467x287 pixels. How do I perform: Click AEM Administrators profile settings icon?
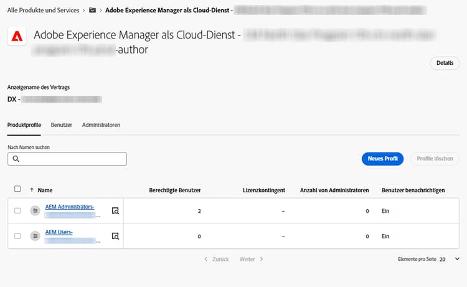pyautogui.click(x=35, y=211)
